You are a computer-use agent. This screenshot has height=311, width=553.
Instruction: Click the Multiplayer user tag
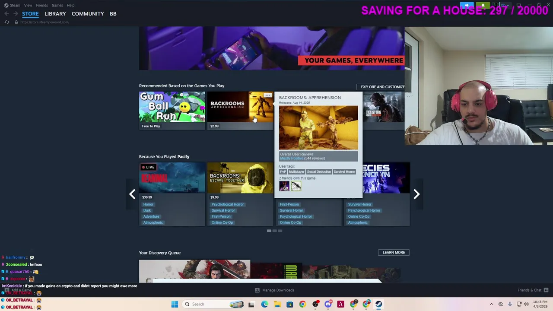[x=296, y=172]
